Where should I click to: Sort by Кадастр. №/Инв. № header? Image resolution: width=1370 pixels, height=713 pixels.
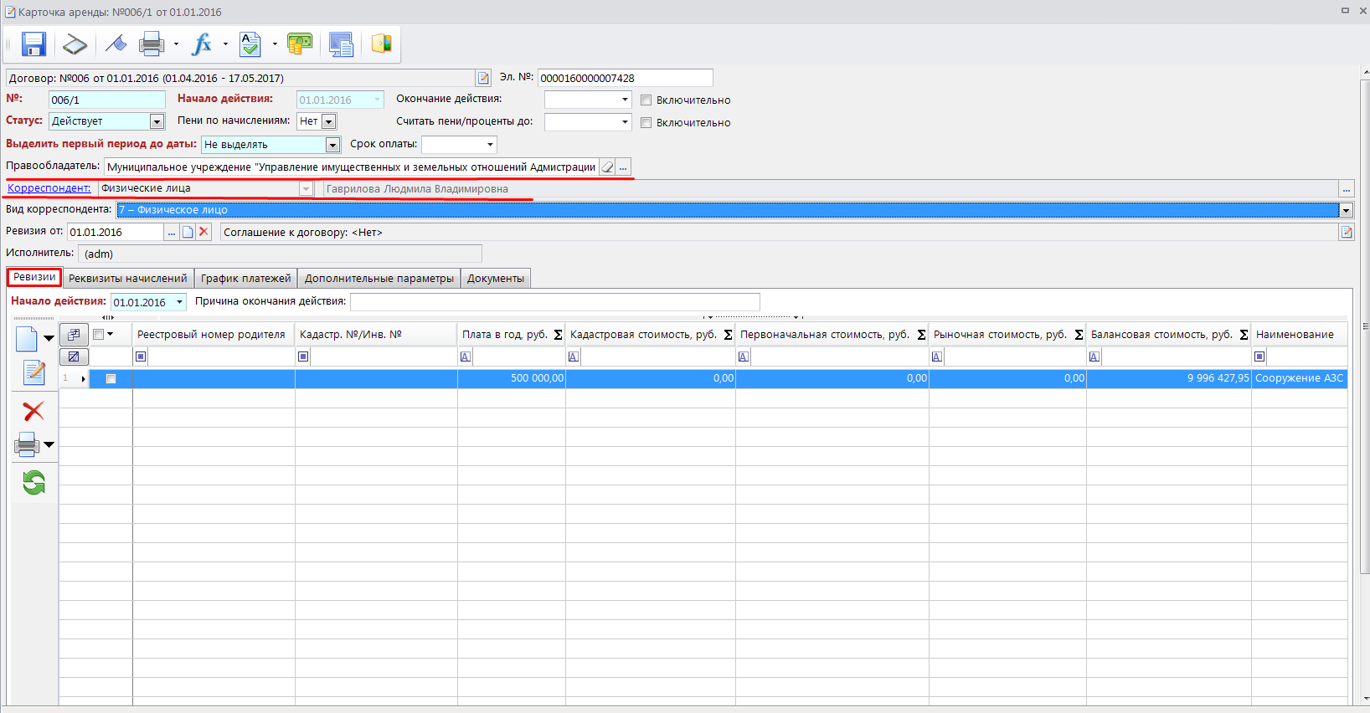[375, 335]
